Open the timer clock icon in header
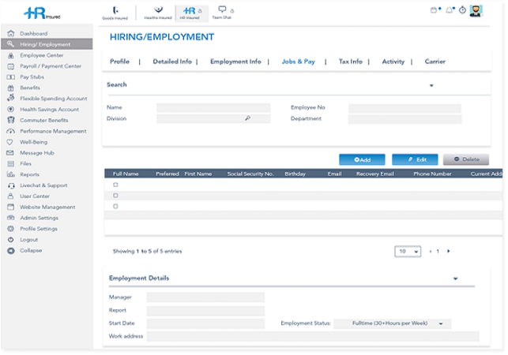This screenshot has width=508, height=355. point(463,10)
